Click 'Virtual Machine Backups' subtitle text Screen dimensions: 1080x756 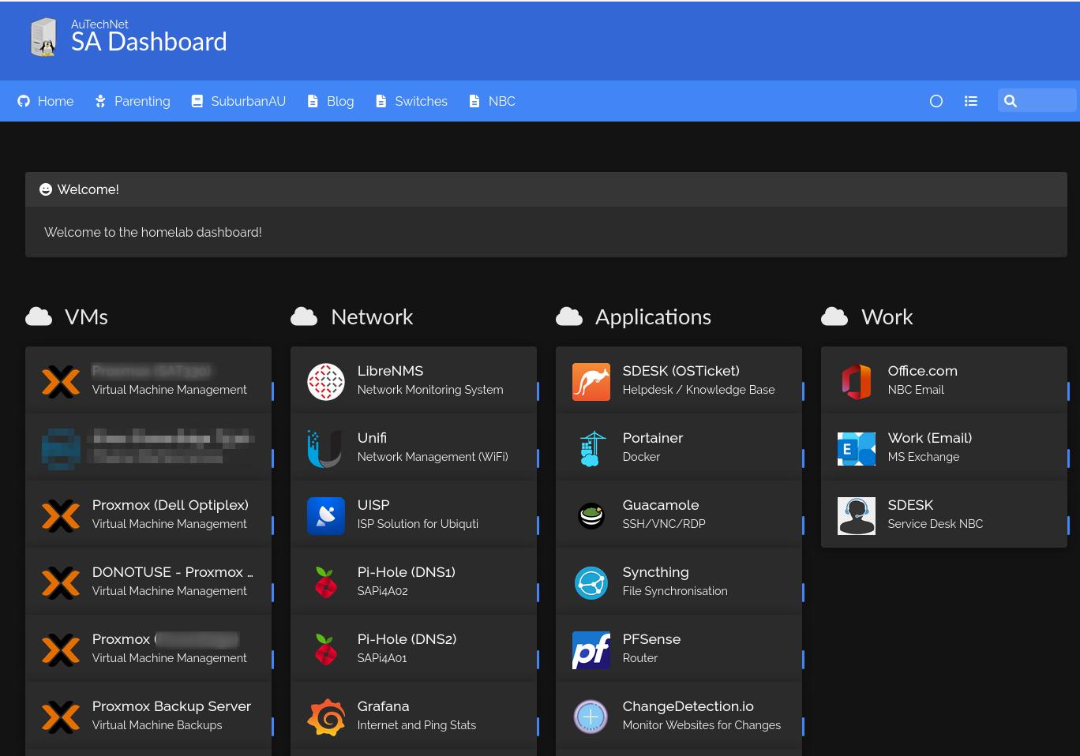pyautogui.click(x=157, y=725)
